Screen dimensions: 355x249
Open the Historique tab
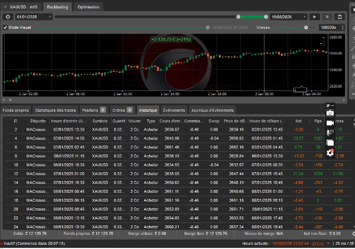click(x=148, y=110)
